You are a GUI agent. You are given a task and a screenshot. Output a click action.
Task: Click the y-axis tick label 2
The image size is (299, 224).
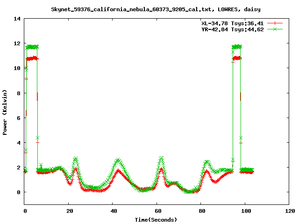(19, 168)
